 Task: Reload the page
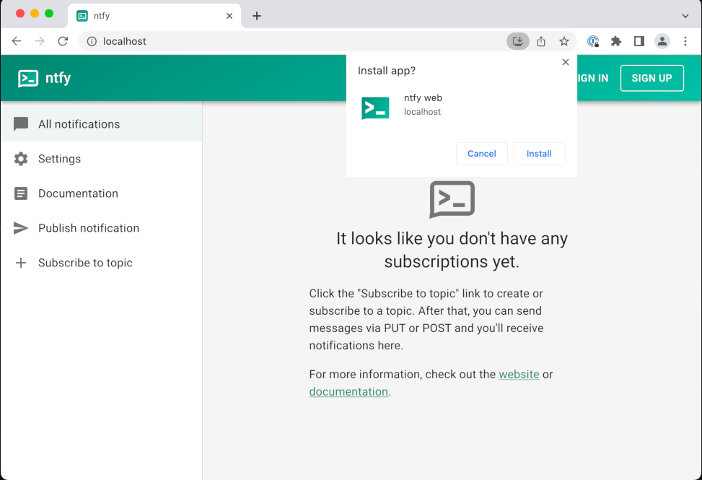point(63,41)
